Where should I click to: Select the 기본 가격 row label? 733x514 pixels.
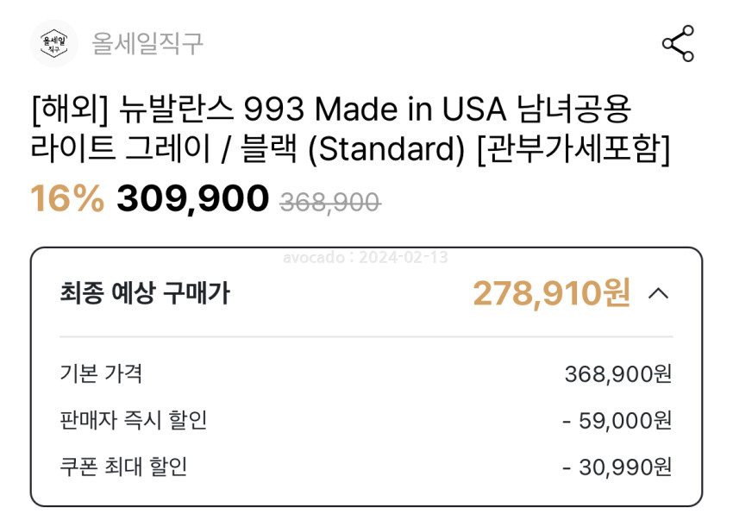point(101,373)
